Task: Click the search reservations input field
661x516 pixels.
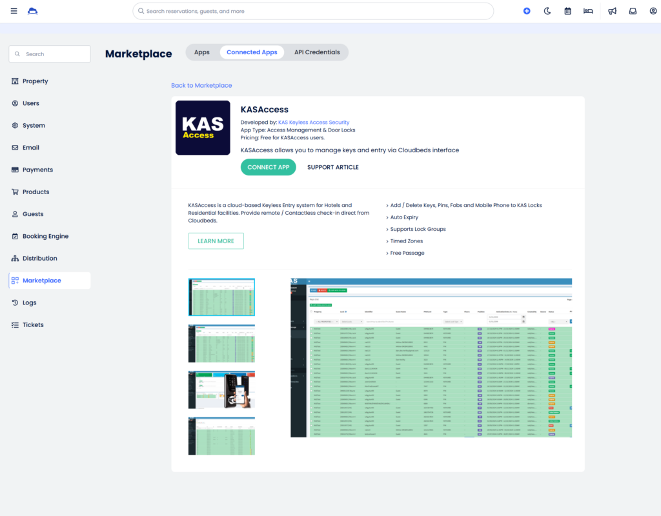Action: click(x=313, y=11)
